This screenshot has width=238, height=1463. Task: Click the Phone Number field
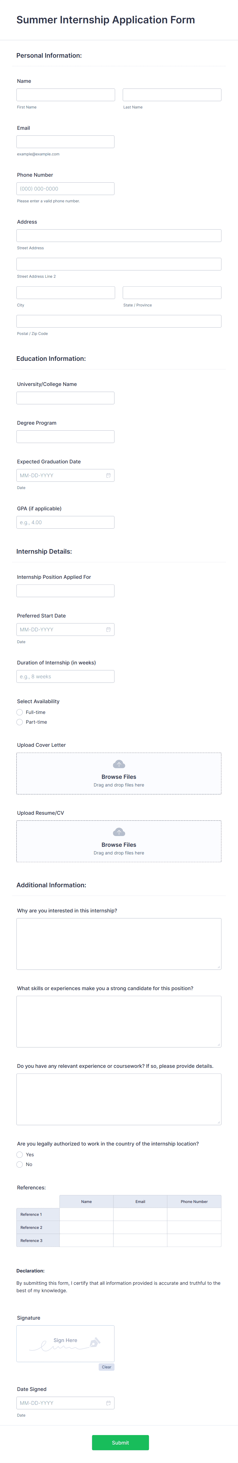pyautogui.click(x=65, y=188)
